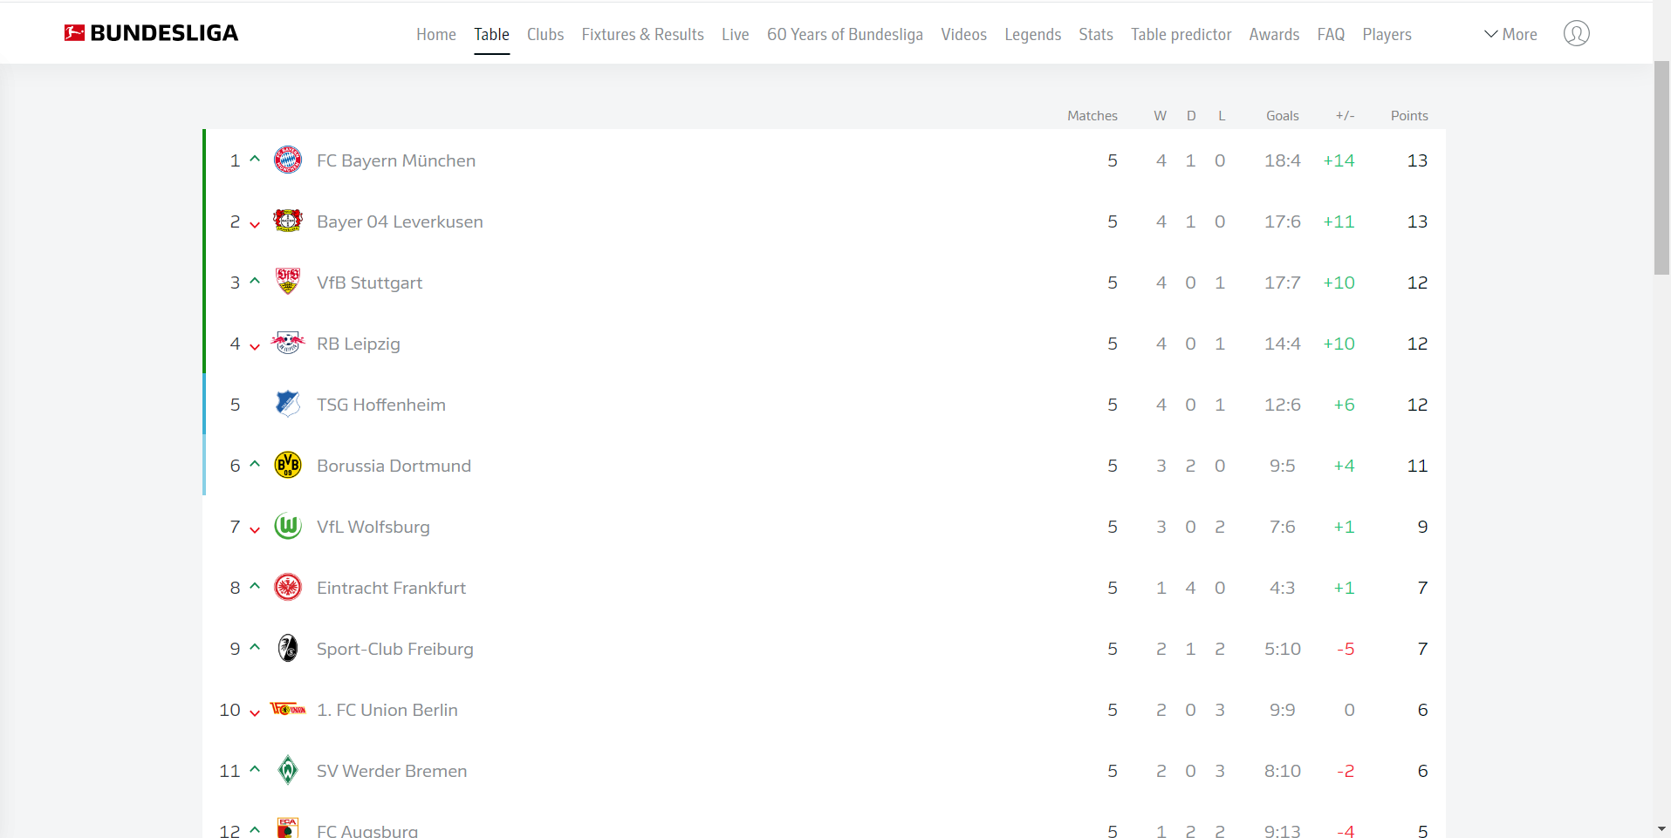
Task: Open the Clubs tab
Action: click(x=545, y=34)
